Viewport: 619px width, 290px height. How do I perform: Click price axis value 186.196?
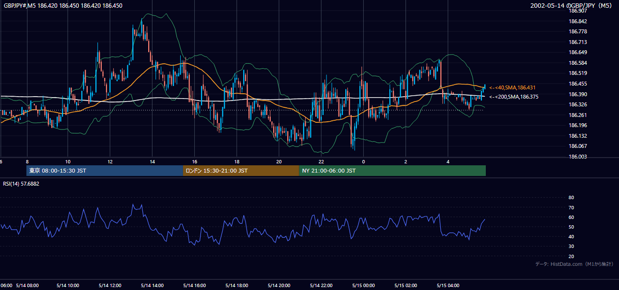[x=578, y=125]
